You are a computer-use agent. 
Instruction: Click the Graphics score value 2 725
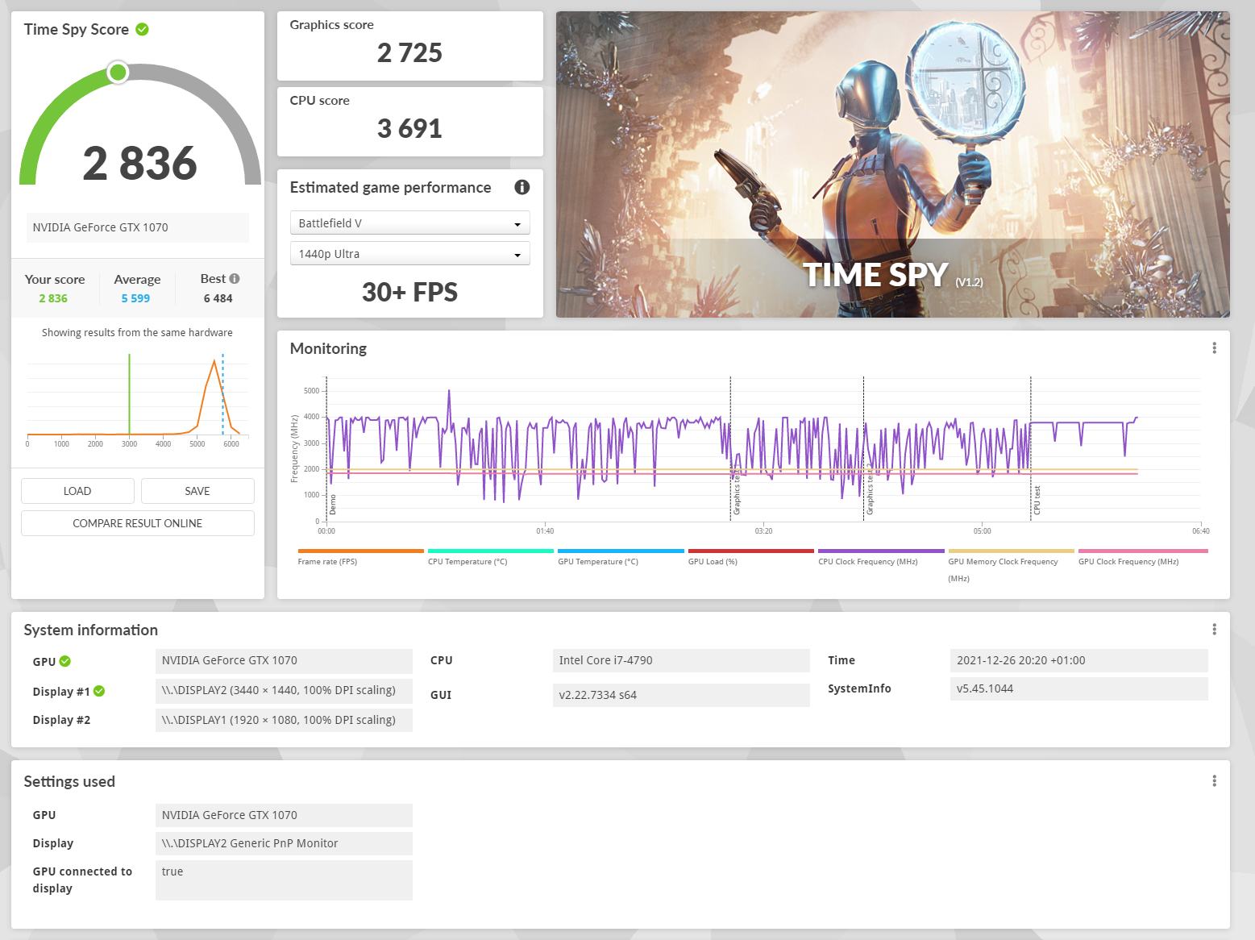click(409, 53)
